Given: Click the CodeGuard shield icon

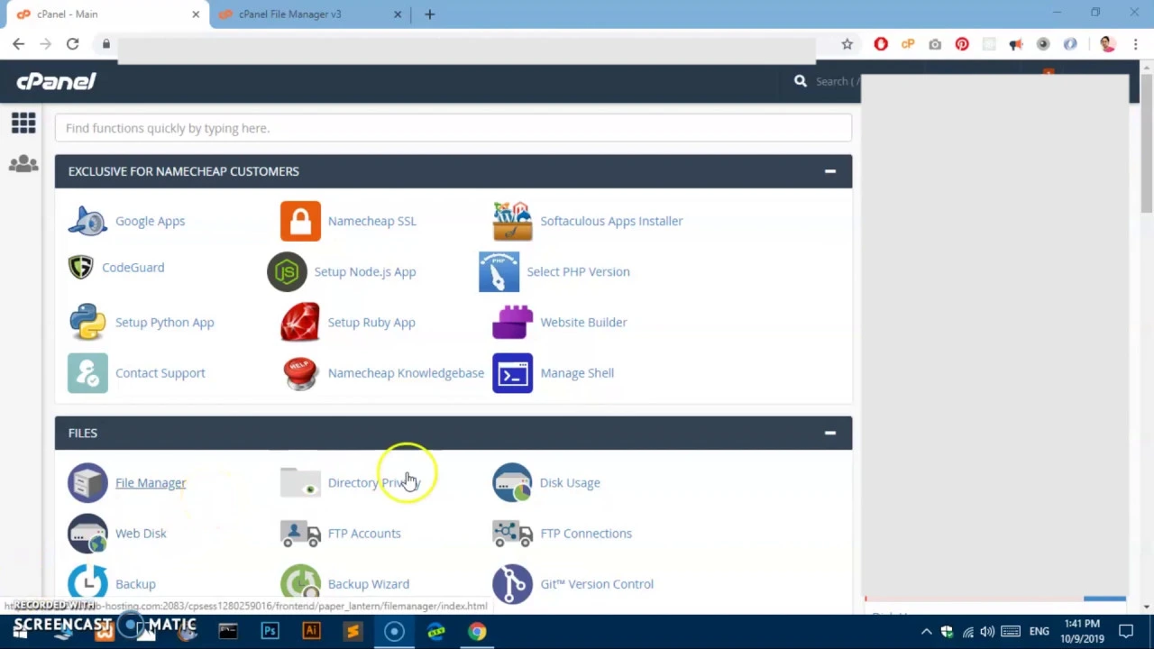Looking at the screenshot, I should (x=80, y=268).
